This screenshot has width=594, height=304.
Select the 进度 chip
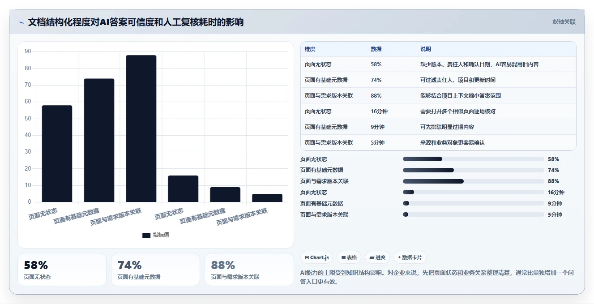pyautogui.click(x=377, y=257)
